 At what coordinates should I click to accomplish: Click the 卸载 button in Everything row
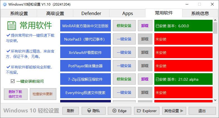point(145,92)
